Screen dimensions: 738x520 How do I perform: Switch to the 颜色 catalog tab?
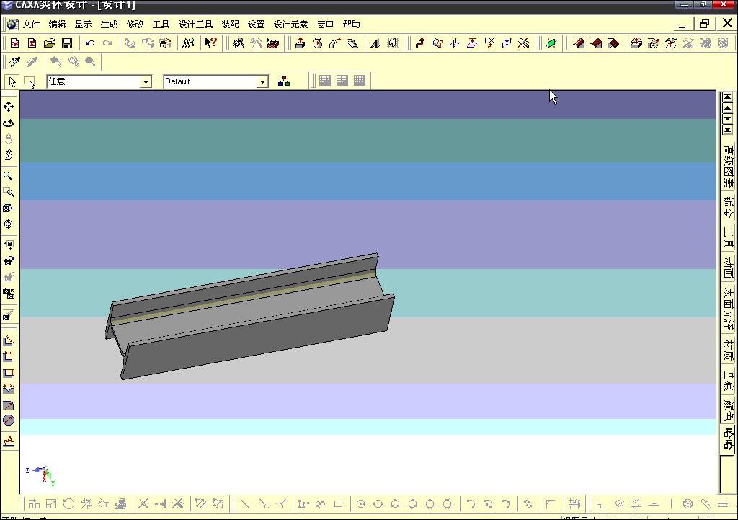[728, 410]
